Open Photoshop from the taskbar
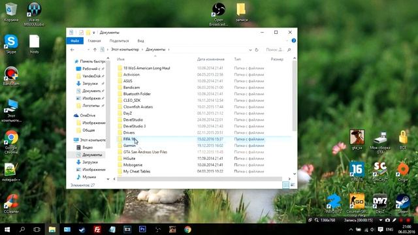The width and height of the screenshot is (418, 235). (142, 229)
